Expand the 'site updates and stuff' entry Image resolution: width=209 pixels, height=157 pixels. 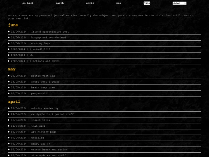(x=104, y=155)
